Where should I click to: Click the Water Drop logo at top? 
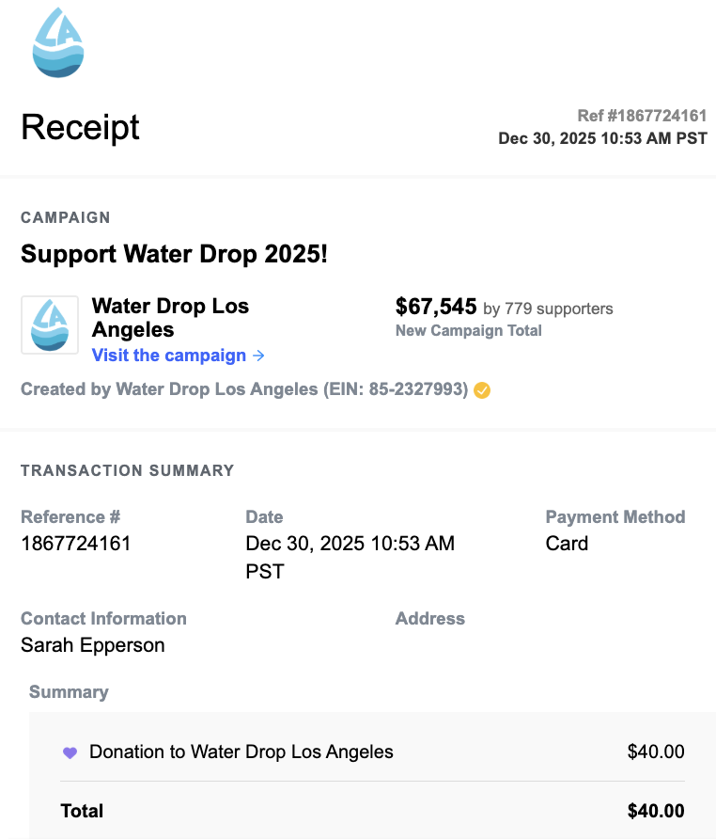[x=57, y=42]
